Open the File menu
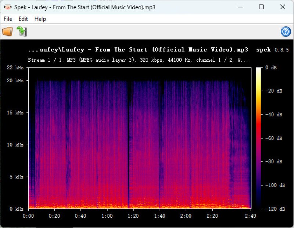294x228 pixels. click(8, 19)
